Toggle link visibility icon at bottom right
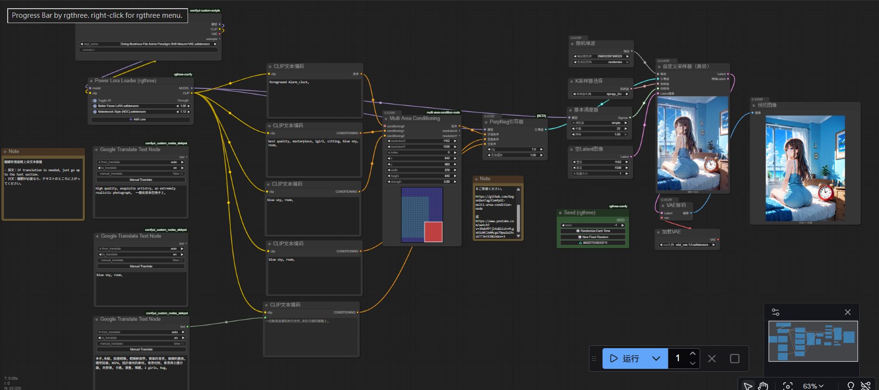This screenshot has width=879, height=390. [x=866, y=386]
